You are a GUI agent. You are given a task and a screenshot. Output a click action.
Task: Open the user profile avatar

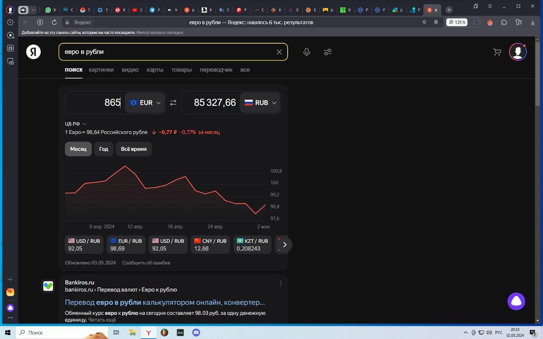click(518, 52)
